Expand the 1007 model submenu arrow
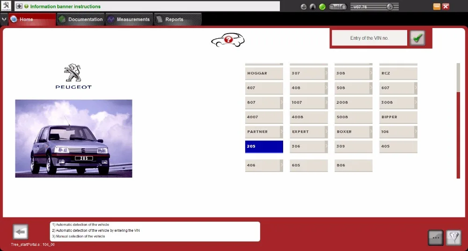The height and width of the screenshot is (251, 468). pos(326,102)
